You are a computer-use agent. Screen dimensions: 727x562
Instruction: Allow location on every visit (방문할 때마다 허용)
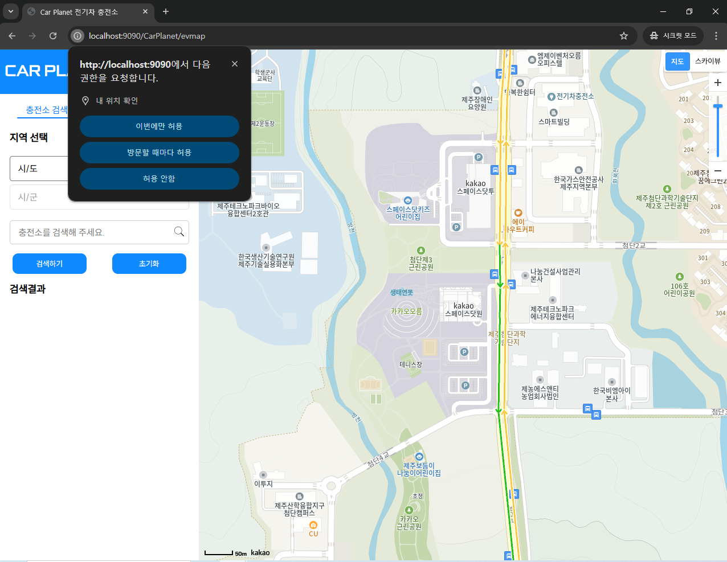(159, 153)
